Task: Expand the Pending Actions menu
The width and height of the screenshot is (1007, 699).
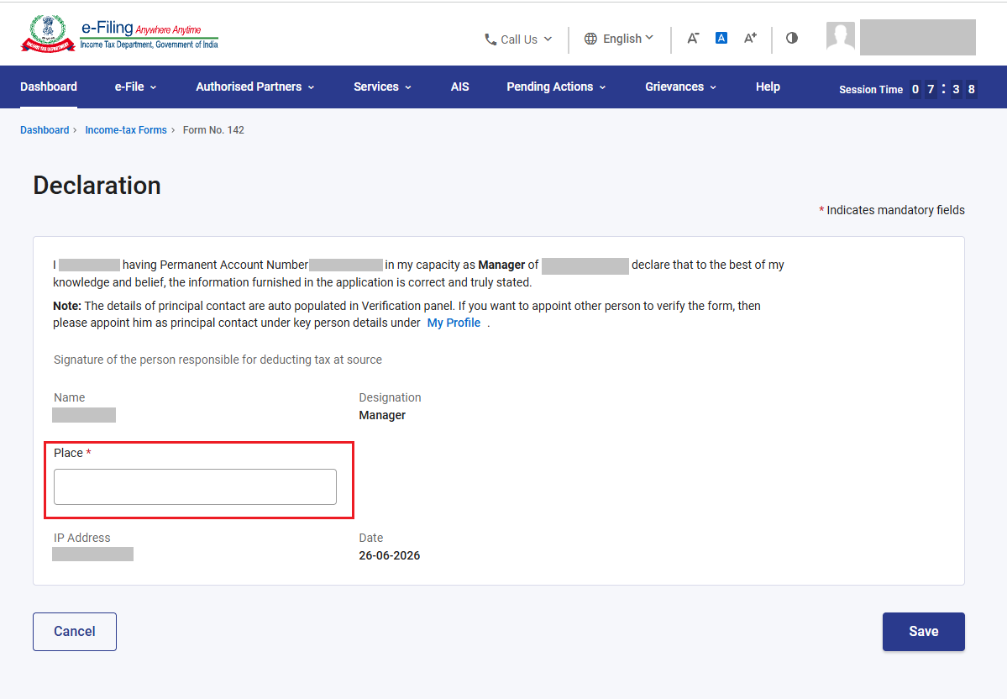Action: [x=556, y=87]
